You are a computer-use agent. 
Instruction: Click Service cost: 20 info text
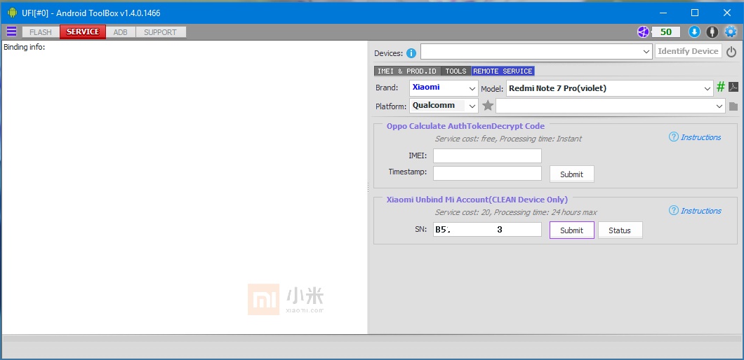pos(516,212)
